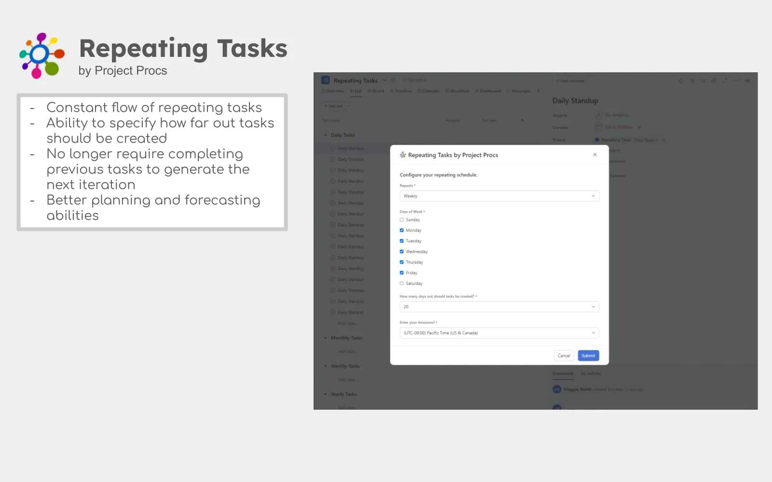Collapse the Daily Tasks section
The height and width of the screenshot is (482, 772).
(326, 135)
